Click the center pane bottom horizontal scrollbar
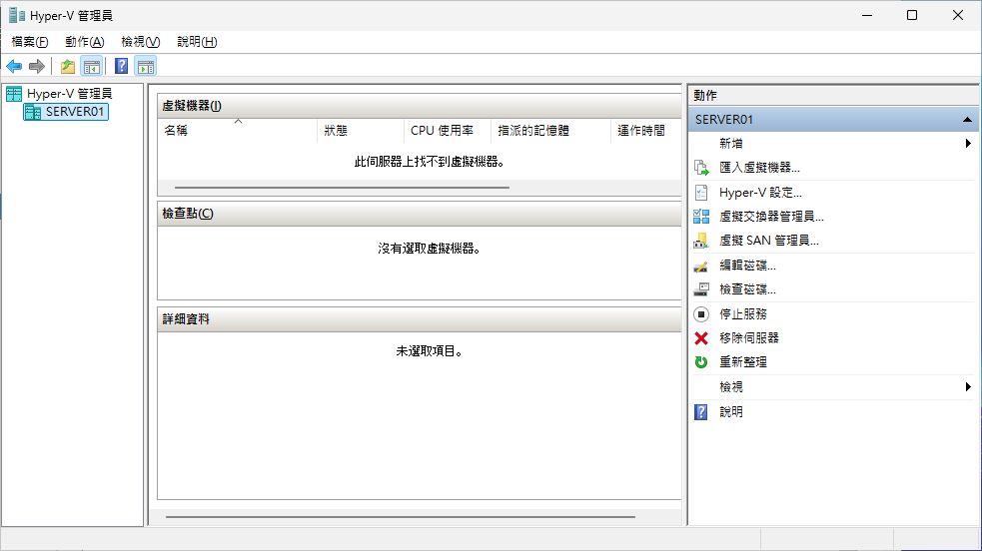This screenshot has width=982, height=551. tap(401, 517)
